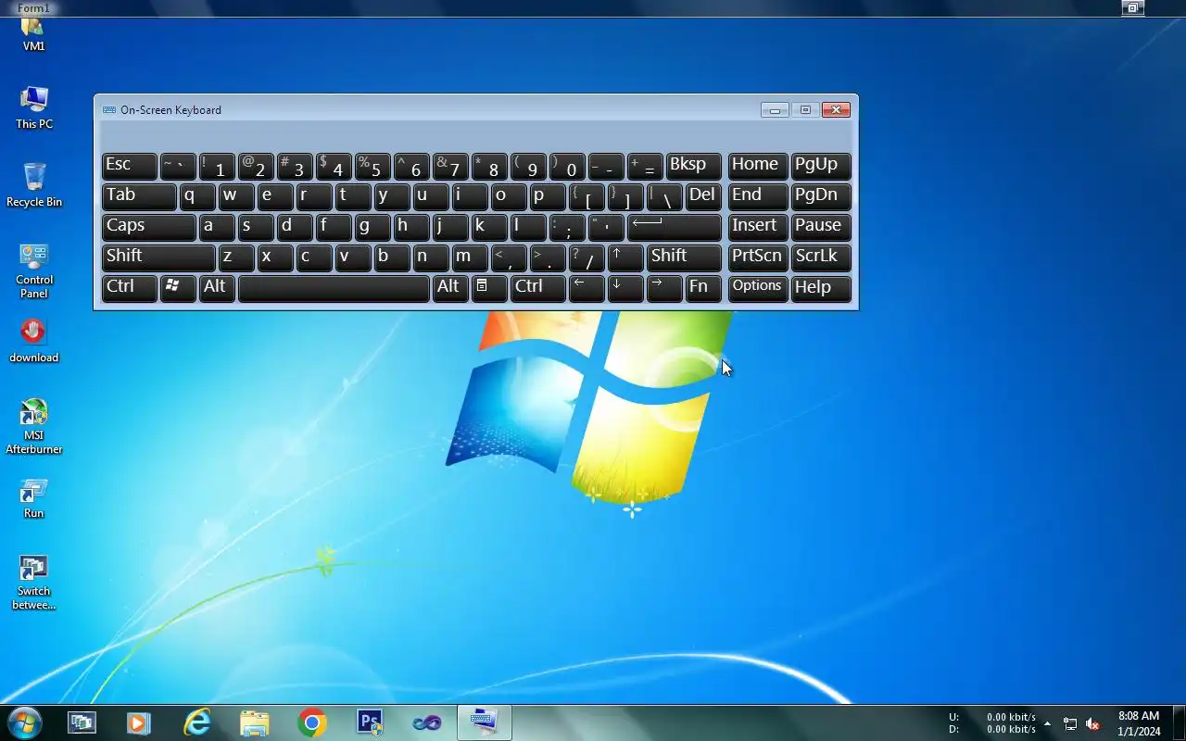Click the left arrow key
Screen dimensions: 1186x741
click(587, 288)
